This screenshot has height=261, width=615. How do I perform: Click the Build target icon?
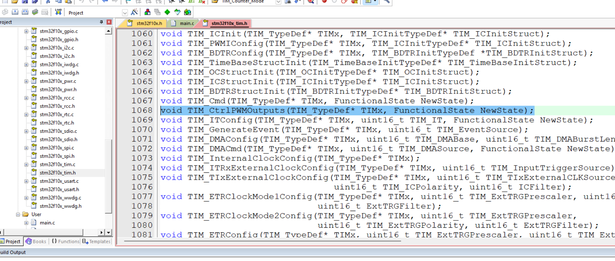click(x=15, y=12)
